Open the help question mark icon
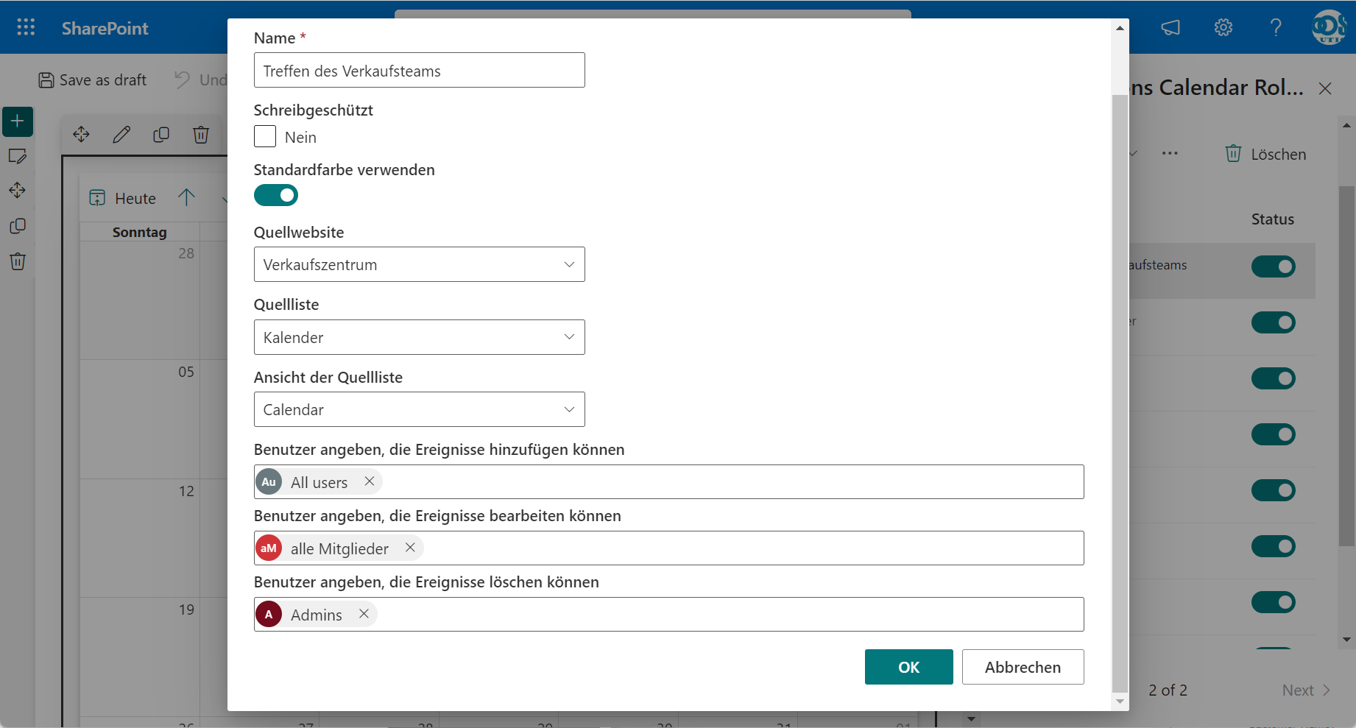Viewport: 1356px width, 728px height. [x=1276, y=27]
